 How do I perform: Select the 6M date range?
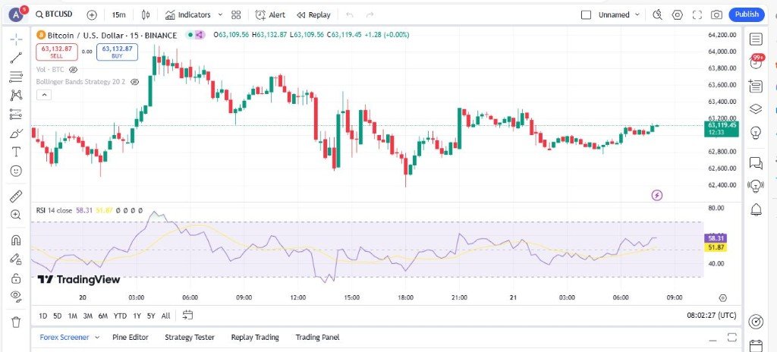click(x=103, y=316)
